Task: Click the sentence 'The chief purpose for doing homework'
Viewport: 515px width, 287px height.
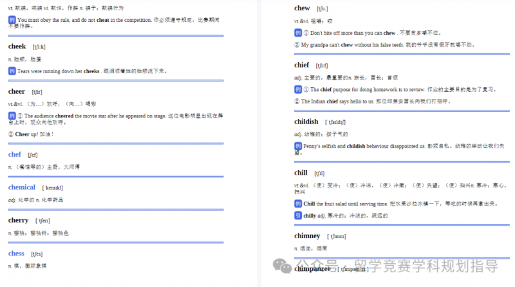Action: pyautogui.click(x=353, y=89)
